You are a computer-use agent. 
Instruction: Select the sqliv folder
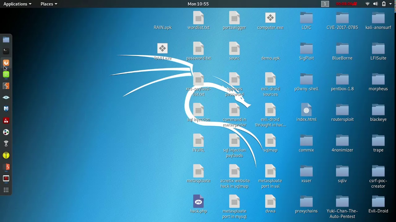click(x=342, y=174)
